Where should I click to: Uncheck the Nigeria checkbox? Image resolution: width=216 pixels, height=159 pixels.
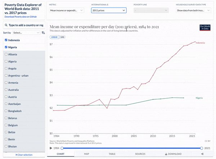(6, 47)
